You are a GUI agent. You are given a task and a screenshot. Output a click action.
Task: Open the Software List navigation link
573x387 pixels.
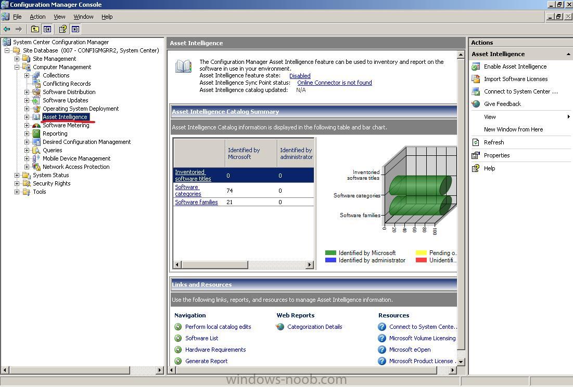(x=202, y=338)
